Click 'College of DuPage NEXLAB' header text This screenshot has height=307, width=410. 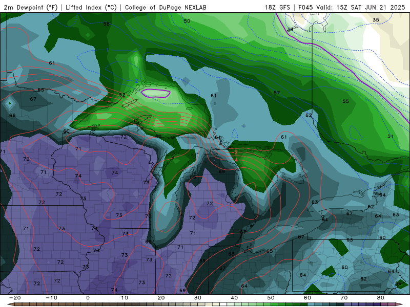[166, 7]
